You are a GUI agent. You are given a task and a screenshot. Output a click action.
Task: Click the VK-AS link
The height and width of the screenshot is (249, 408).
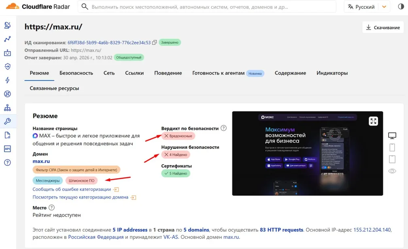coord(171,237)
